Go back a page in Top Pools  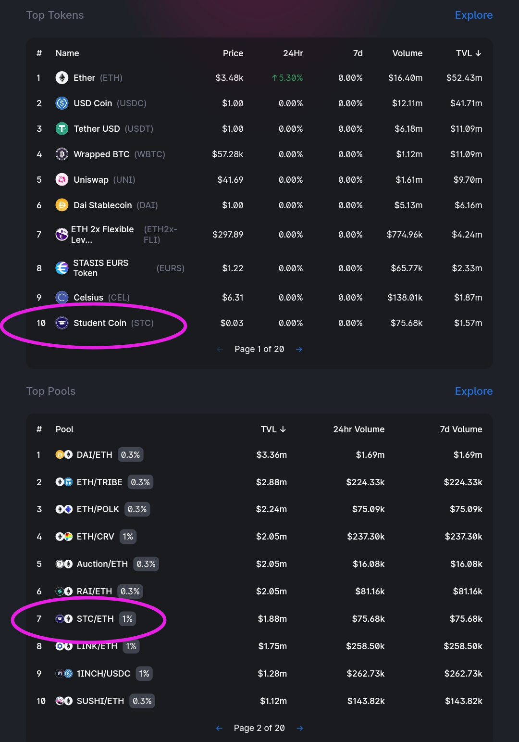219,728
